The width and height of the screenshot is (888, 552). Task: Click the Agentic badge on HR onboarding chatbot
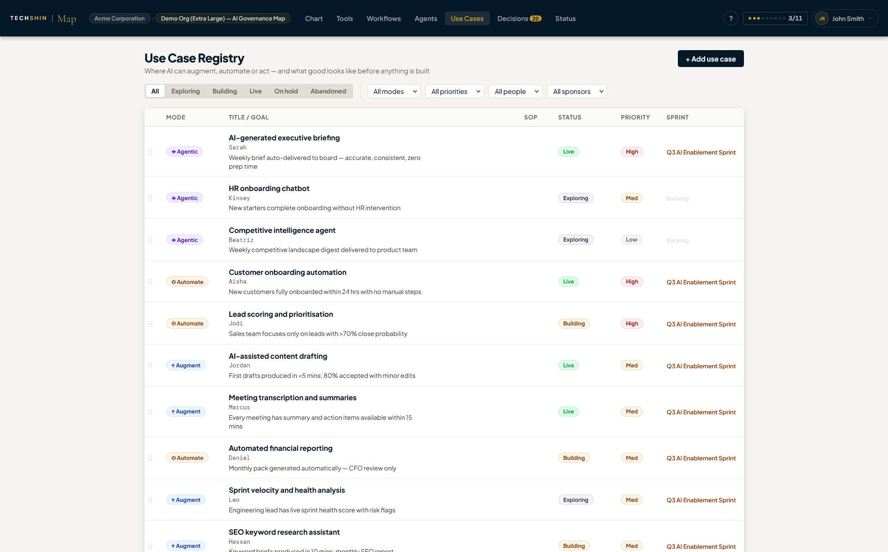click(x=185, y=198)
